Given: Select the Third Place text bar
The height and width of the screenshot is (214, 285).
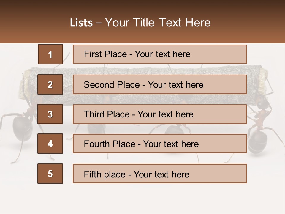Looking at the screenshot, I should (x=160, y=114).
